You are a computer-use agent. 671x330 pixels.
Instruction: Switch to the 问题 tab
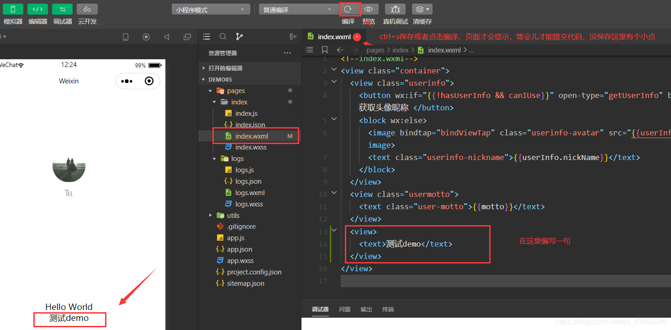[x=345, y=309]
